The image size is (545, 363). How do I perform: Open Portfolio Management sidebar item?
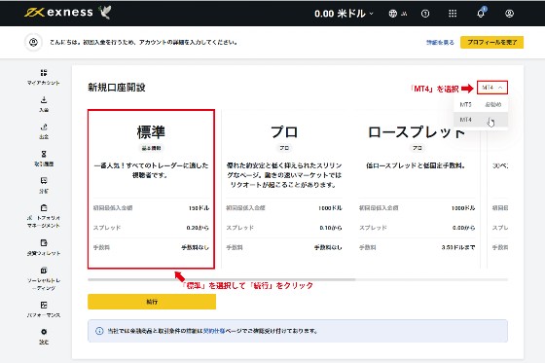(44, 216)
